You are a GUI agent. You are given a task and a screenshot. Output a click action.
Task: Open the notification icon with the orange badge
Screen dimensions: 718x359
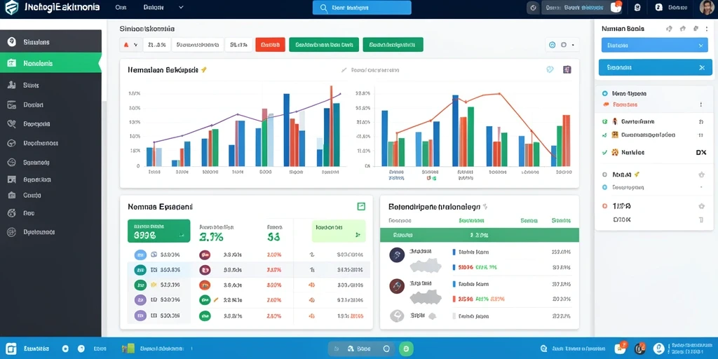click(x=616, y=7)
